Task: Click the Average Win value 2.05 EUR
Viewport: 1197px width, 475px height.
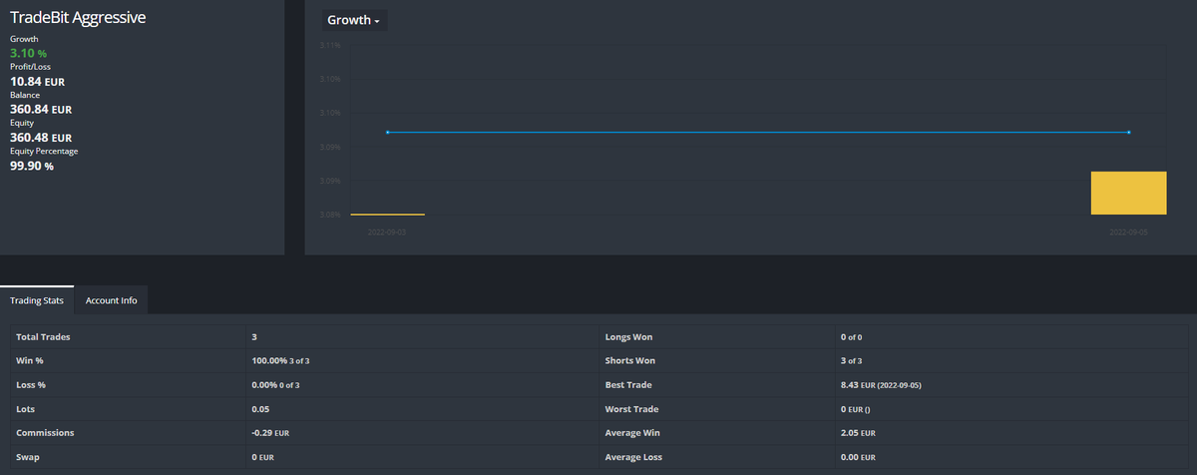Action: 858,433
